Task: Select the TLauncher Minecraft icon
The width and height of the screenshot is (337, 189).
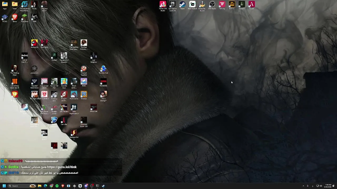Action: 24,18
